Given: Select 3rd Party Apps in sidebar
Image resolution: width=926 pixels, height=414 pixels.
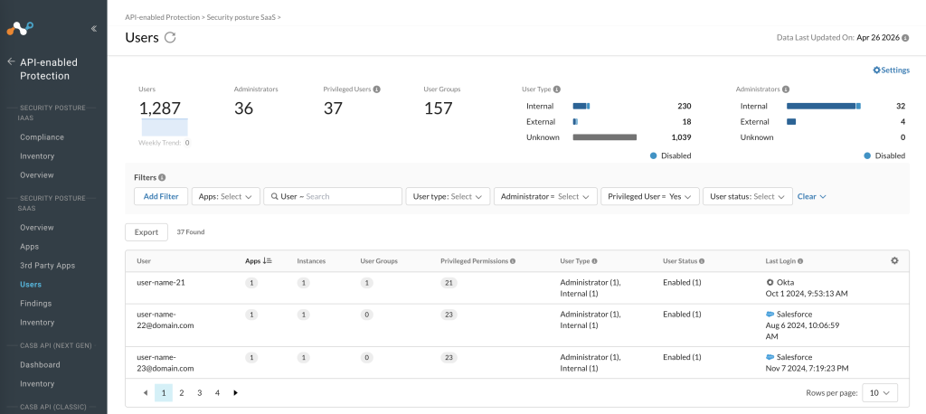Looking at the screenshot, I should (x=47, y=266).
